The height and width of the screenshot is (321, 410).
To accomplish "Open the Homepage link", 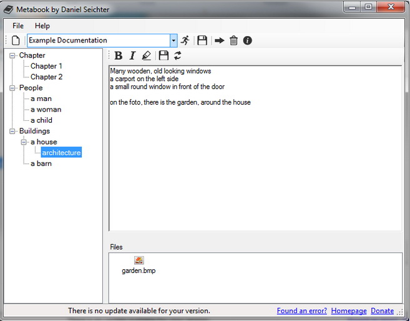I will point(349,310).
